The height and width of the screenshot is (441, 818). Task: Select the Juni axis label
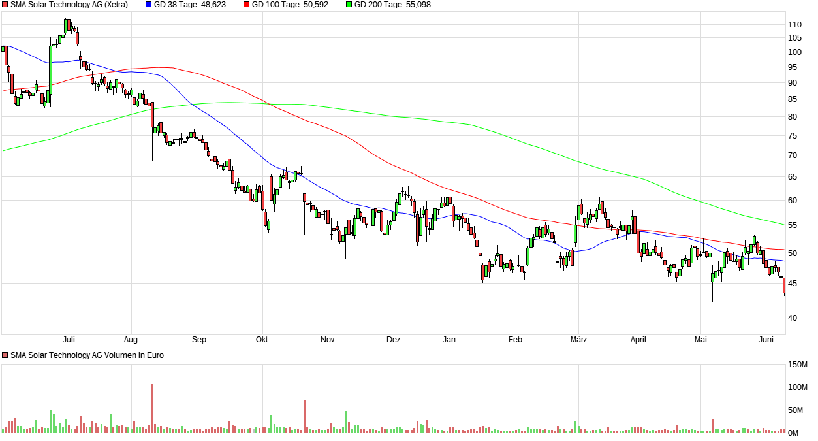click(766, 339)
